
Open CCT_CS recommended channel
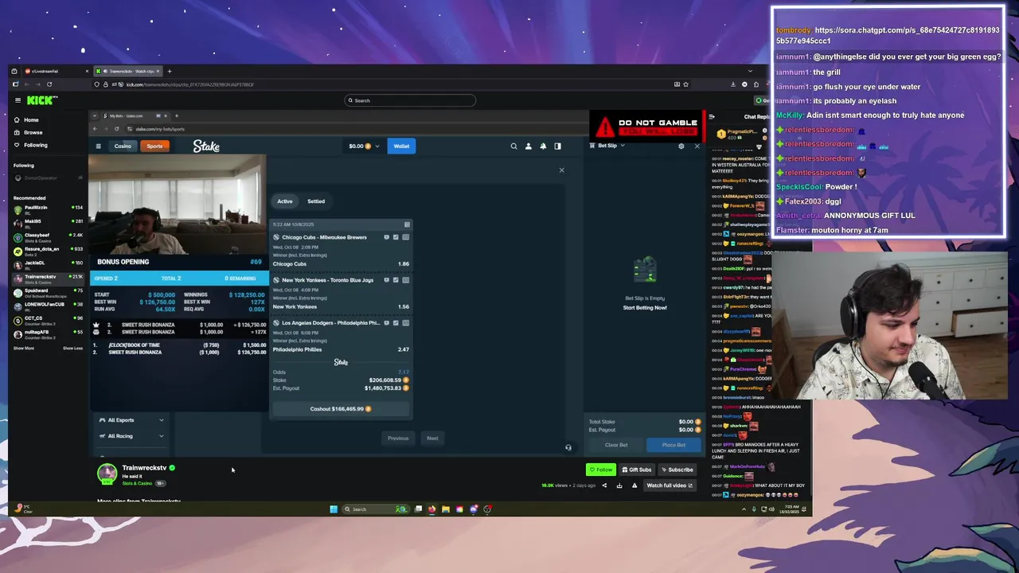(48, 320)
